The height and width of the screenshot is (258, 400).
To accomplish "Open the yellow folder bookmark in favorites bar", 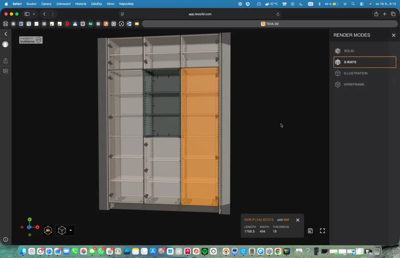I will coord(137,24).
